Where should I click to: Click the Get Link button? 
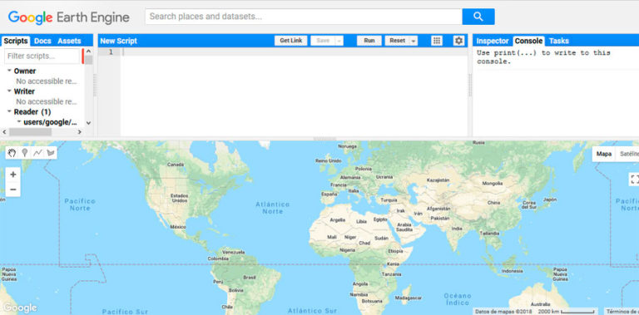tap(291, 41)
